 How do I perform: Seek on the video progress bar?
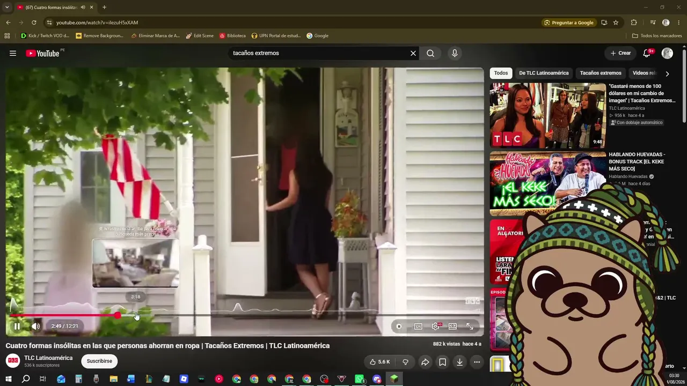[x=245, y=315]
